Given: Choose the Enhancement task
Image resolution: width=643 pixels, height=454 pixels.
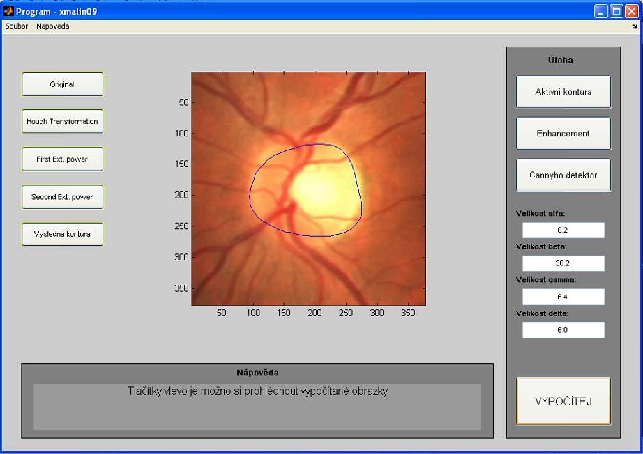Looking at the screenshot, I should [x=563, y=134].
